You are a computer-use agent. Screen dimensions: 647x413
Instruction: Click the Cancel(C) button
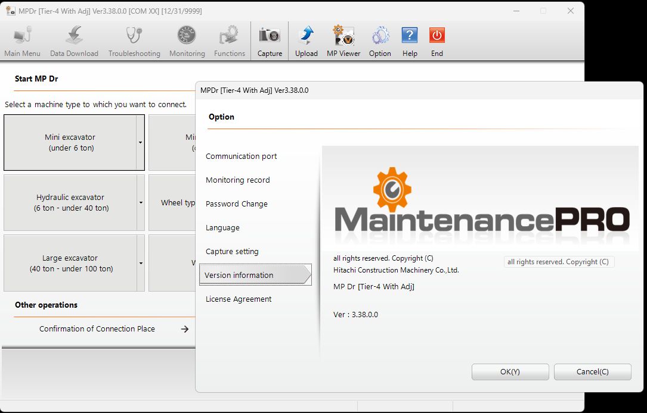click(593, 372)
